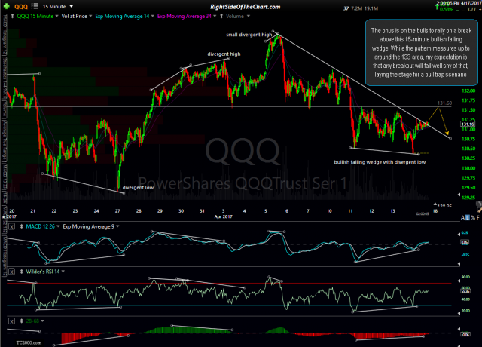The width and height of the screenshot is (482, 347).
Task: Click the bullish falling wedge commentary box
Action: (421, 52)
